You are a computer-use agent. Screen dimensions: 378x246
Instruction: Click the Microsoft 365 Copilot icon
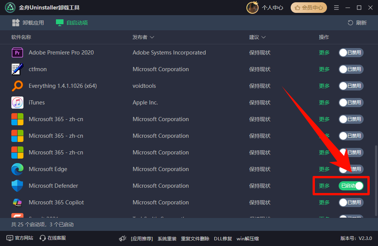(17, 202)
